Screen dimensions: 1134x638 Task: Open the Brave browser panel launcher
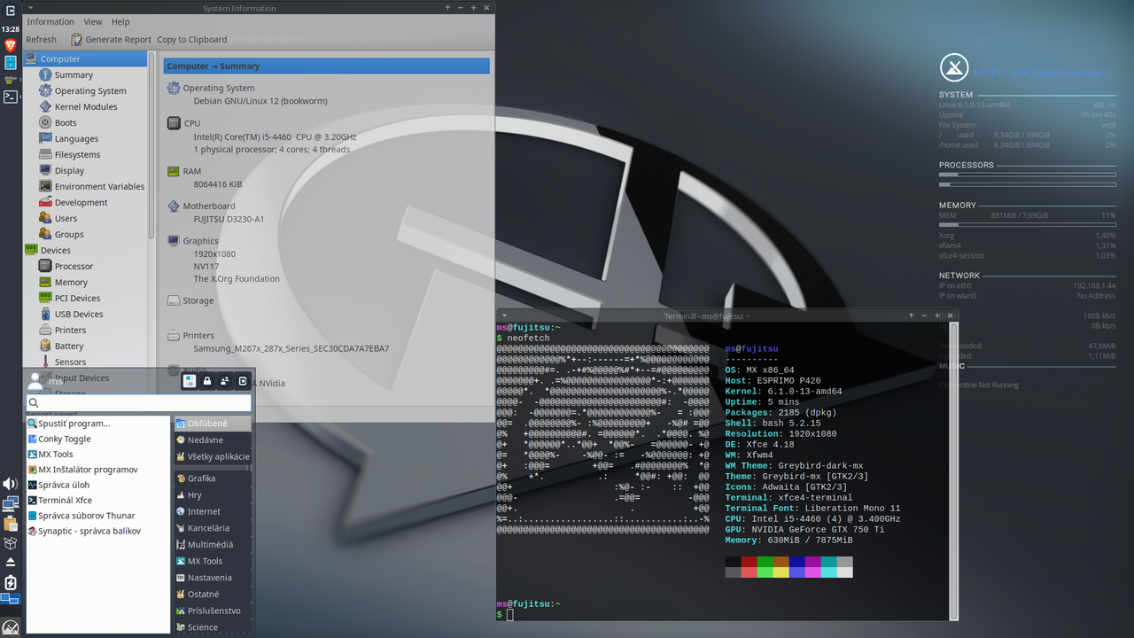tap(11, 45)
